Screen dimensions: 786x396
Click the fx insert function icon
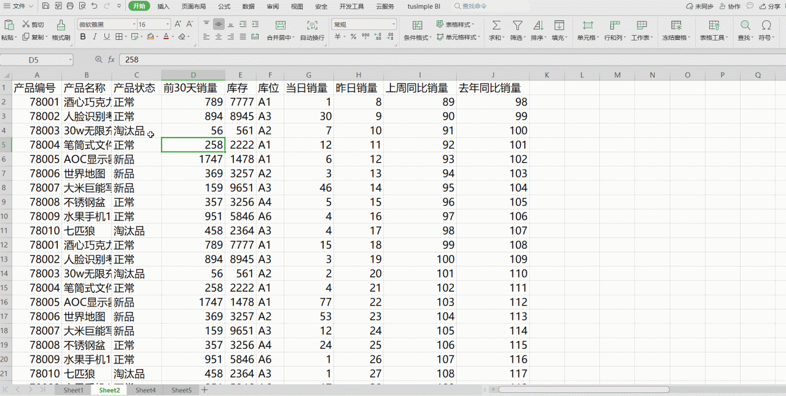pyautogui.click(x=111, y=60)
